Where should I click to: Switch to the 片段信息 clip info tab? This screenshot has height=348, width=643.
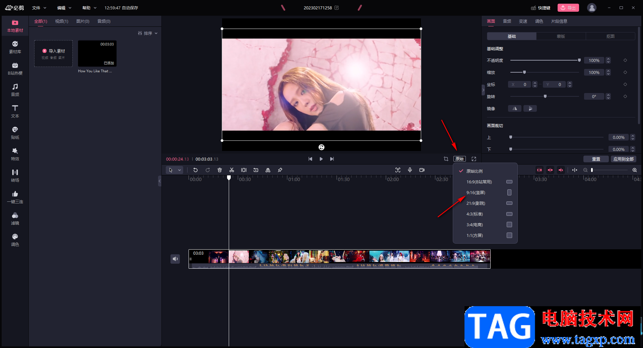tap(559, 21)
